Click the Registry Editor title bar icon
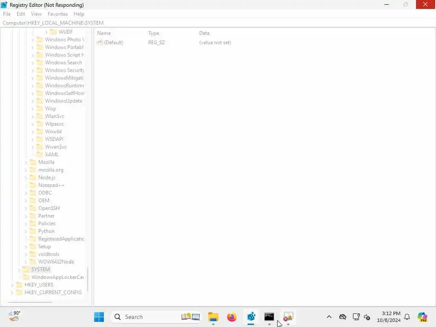 click(4, 5)
